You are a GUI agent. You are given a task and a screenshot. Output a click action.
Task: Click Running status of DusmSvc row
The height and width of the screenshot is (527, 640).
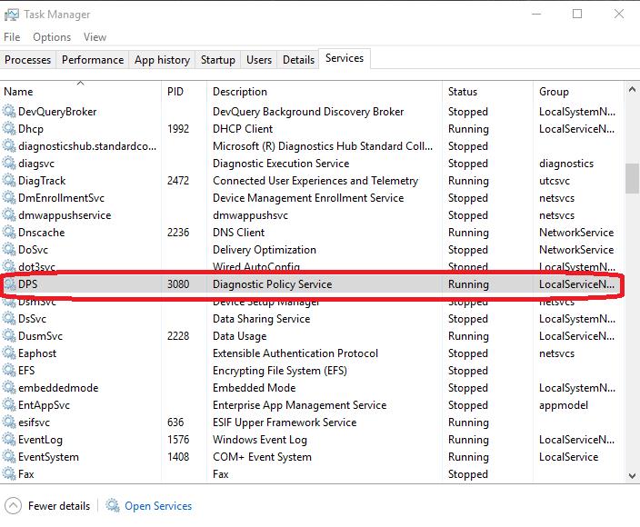(x=468, y=336)
